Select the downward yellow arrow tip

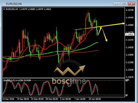(x=106, y=40)
